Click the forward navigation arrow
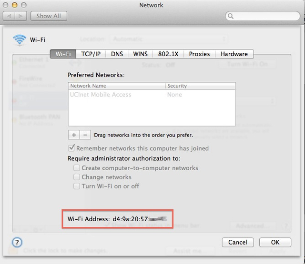 [x=21, y=16]
